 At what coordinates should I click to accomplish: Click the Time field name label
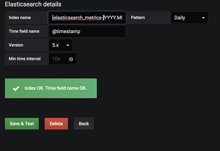pos(24,31)
